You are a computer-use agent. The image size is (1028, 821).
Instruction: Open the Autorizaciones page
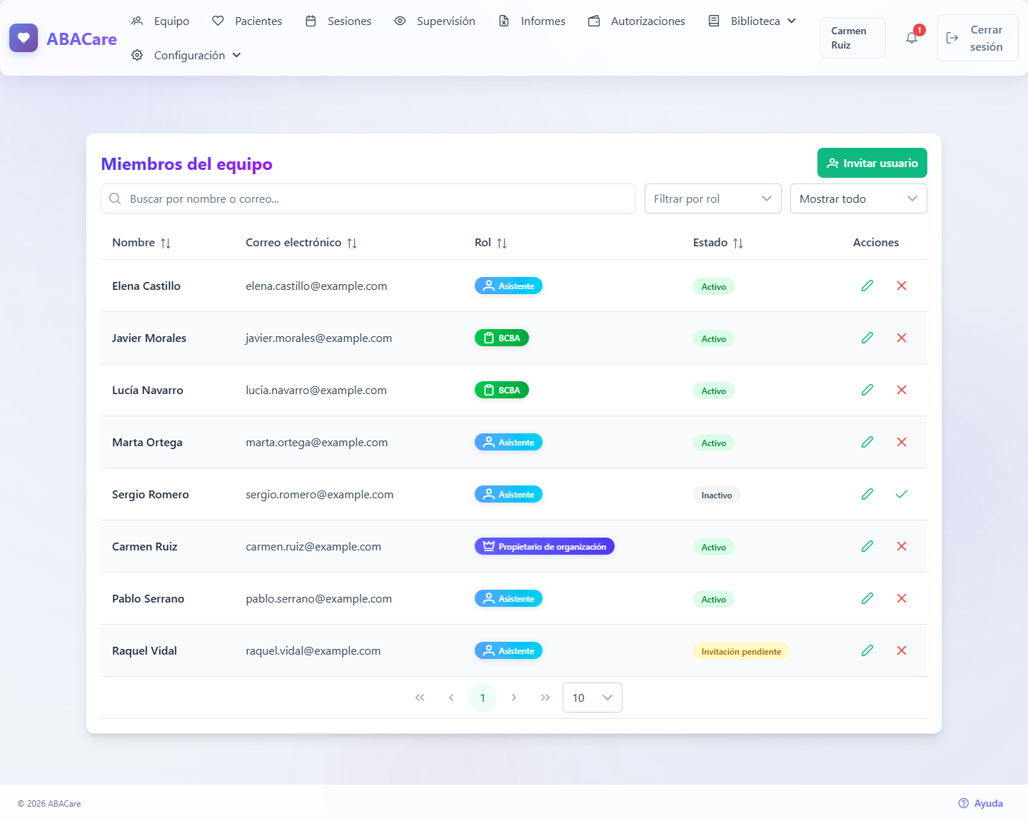pyautogui.click(x=637, y=21)
